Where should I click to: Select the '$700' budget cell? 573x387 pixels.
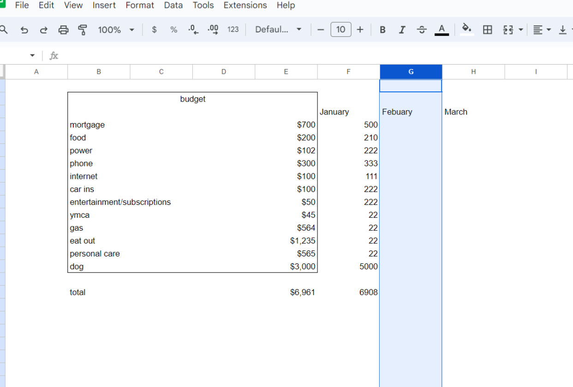286,125
